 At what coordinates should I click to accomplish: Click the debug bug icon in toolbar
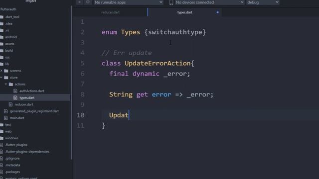[x=88, y=2]
